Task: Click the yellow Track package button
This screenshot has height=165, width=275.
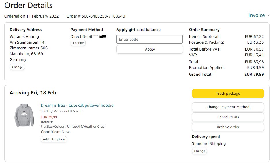Action: [228, 93]
